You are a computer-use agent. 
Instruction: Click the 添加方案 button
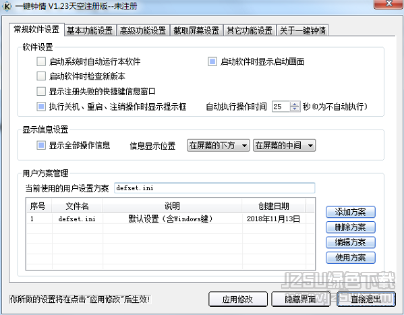351,212
